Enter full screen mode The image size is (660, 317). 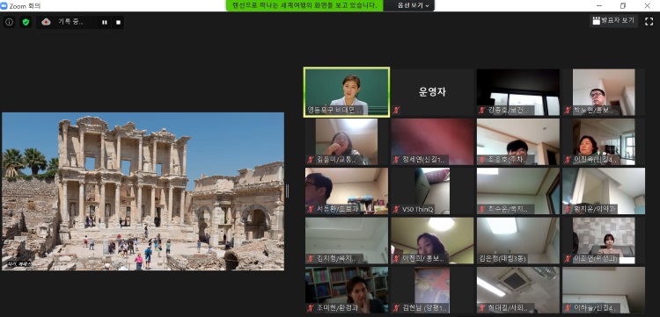[x=649, y=21]
